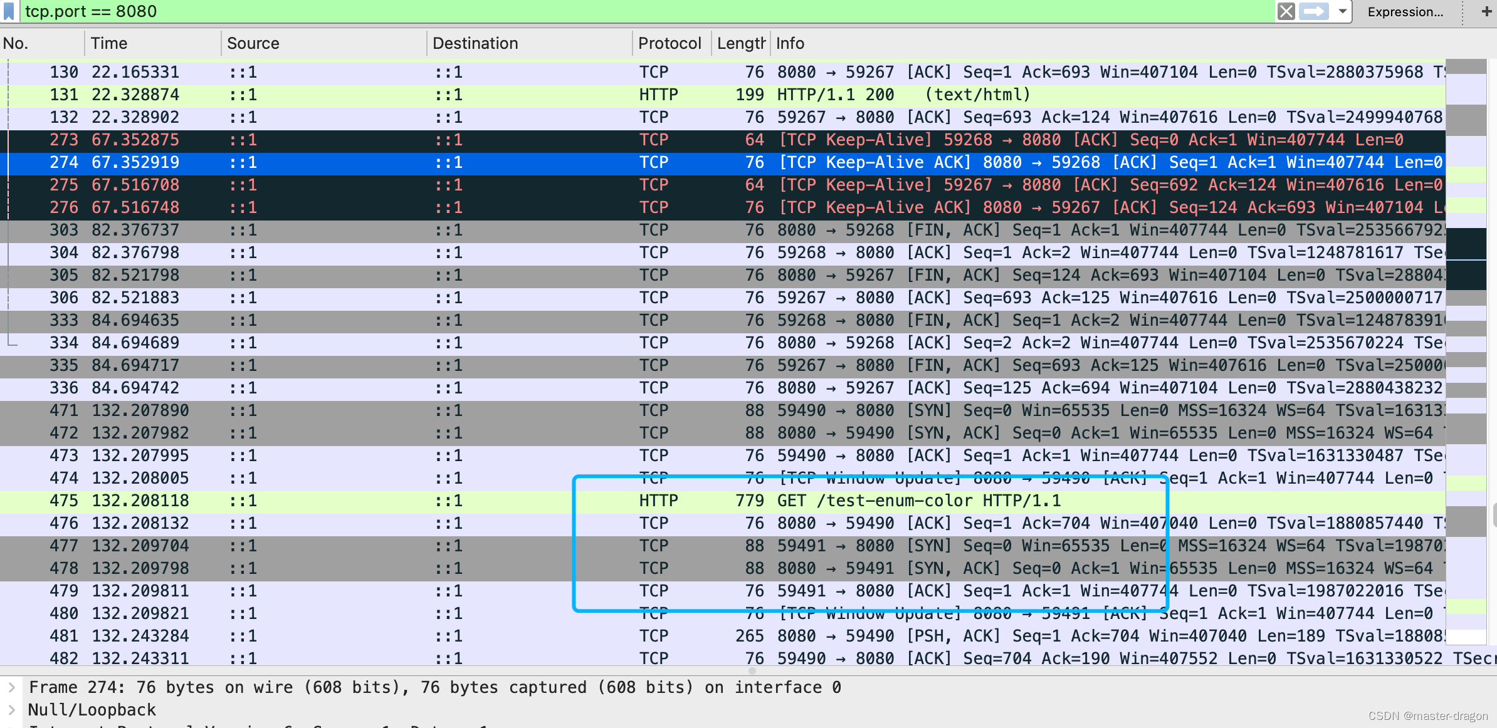Sort packets by the Protocol column
The height and width of the screenshot is (728, 1497).
coord(671,43)
